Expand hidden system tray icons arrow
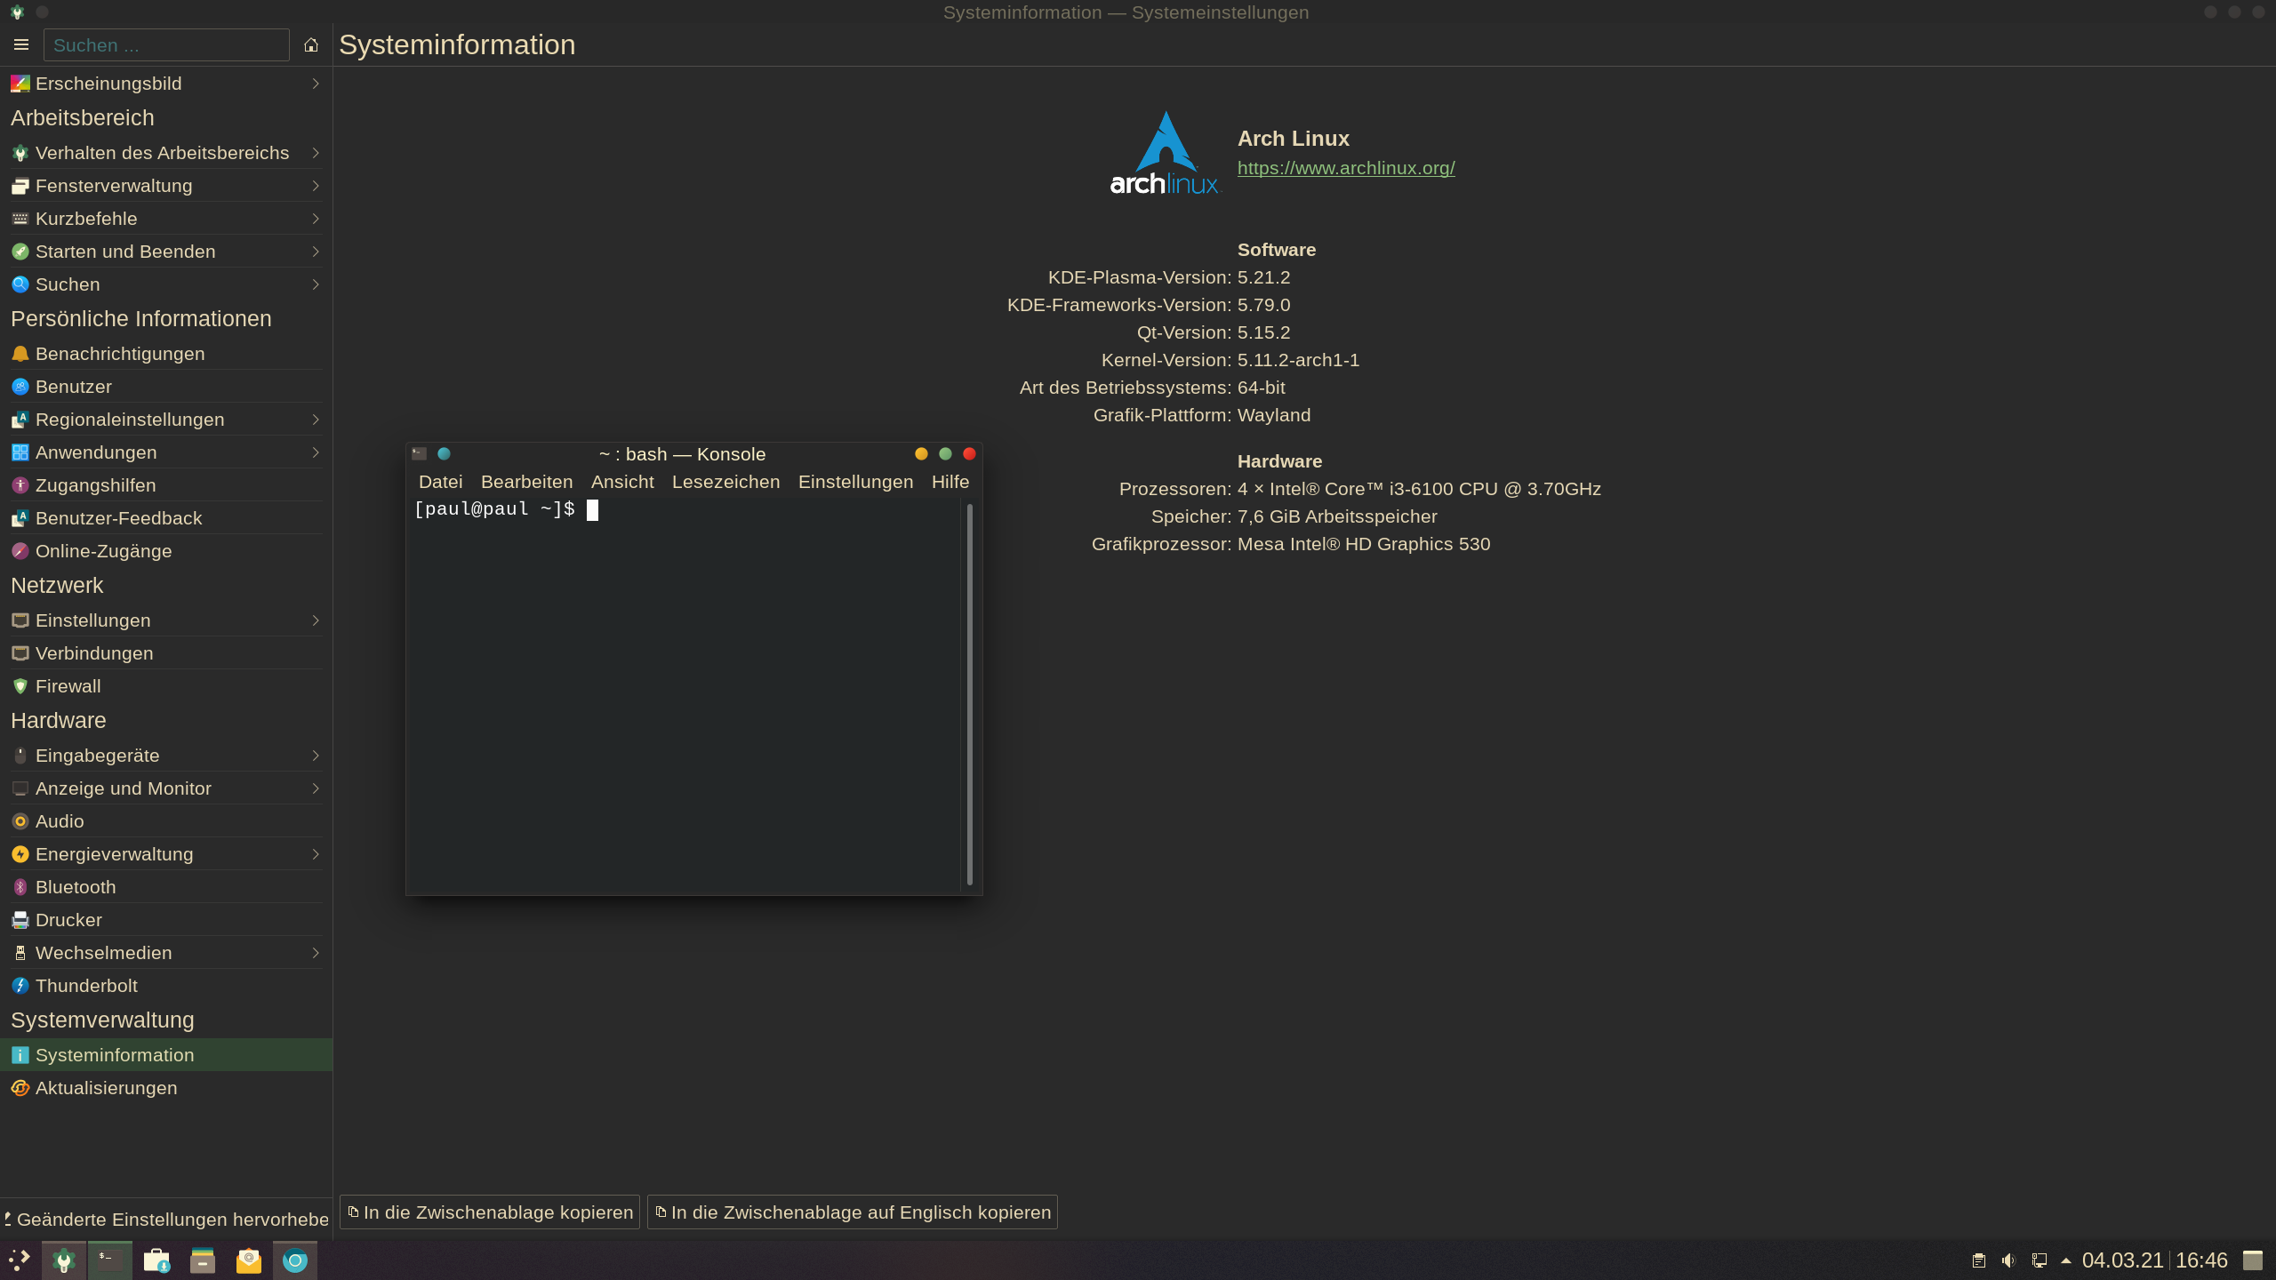Screen dimensions: 2276x1280 click(2066, 1260)
